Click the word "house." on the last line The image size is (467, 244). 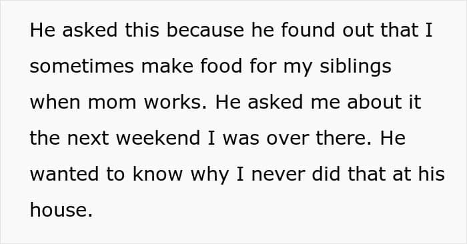[61, 210]
